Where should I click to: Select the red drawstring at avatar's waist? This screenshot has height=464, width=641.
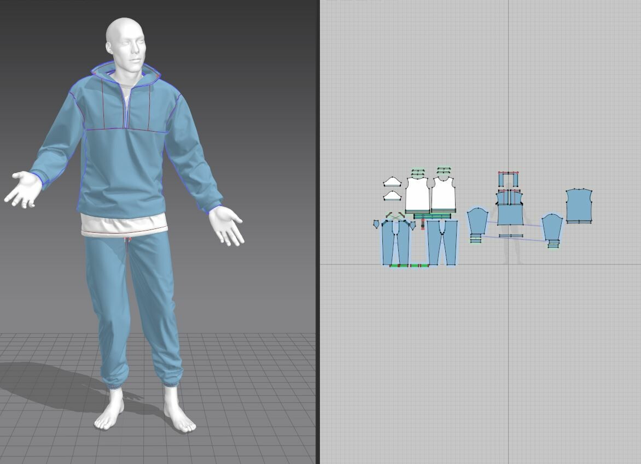129,240
